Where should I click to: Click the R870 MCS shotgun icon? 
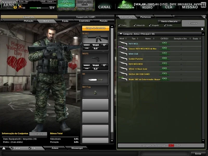[x=123, y=43]
